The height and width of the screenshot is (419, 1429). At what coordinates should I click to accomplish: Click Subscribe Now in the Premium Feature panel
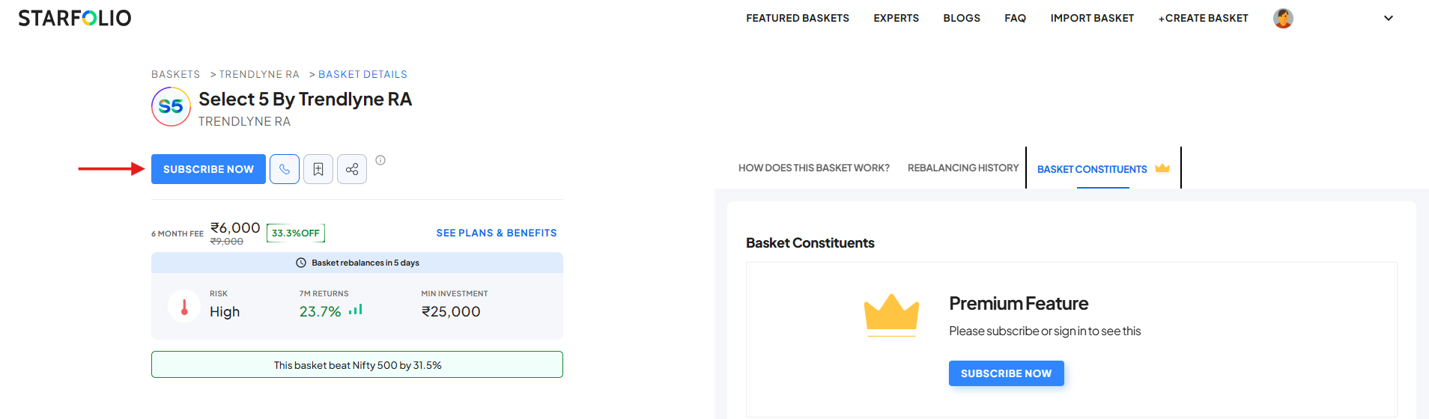[x=1006, y=373]
